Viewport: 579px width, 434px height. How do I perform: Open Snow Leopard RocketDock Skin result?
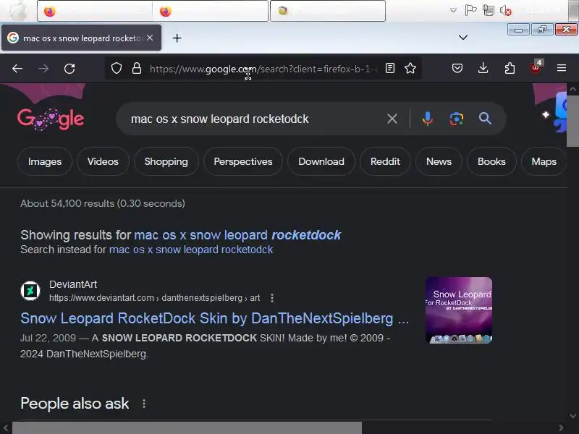pyautogui.click(x=214, y=318)
